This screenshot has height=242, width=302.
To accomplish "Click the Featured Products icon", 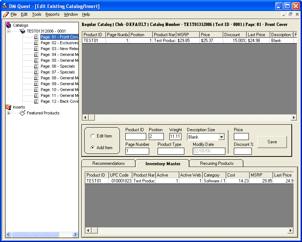I will point(22,113).
